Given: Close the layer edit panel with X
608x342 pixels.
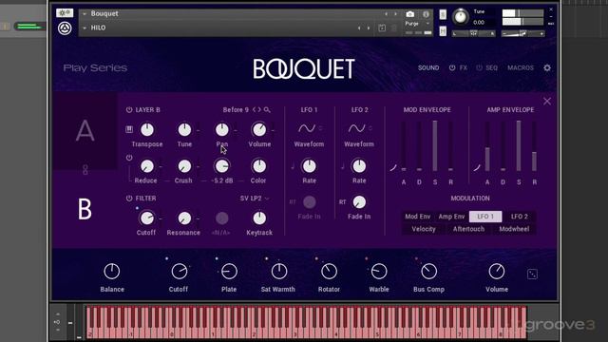Looking at the screenshot, I should click(547, 102).
